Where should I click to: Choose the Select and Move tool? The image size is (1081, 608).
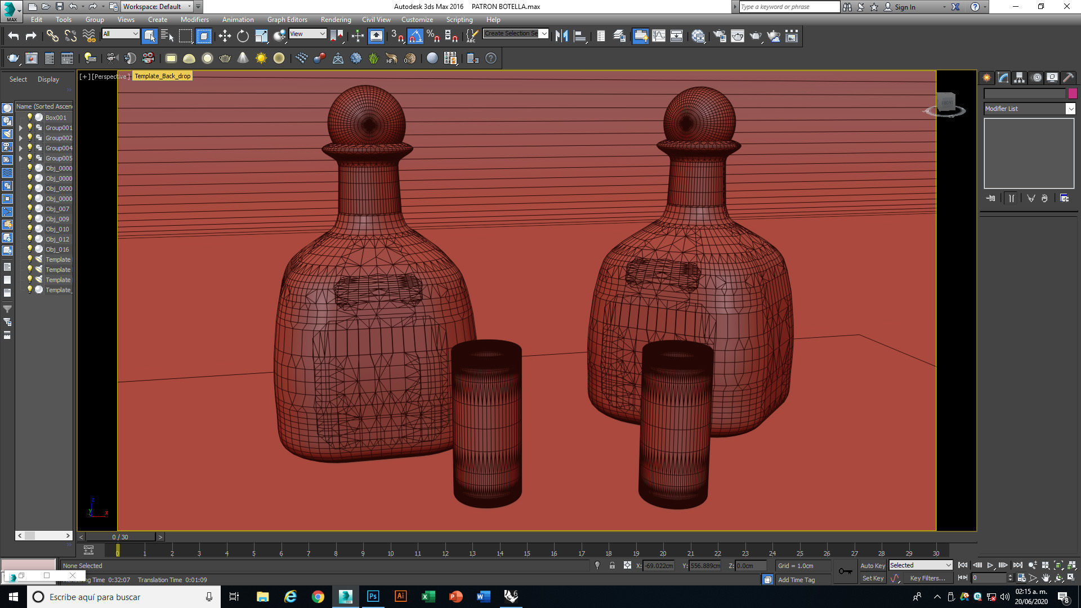(225, 36)
